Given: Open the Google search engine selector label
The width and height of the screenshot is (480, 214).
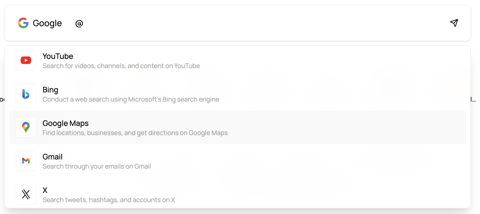Looking at the screenshot, I should [x=47, y=24].
